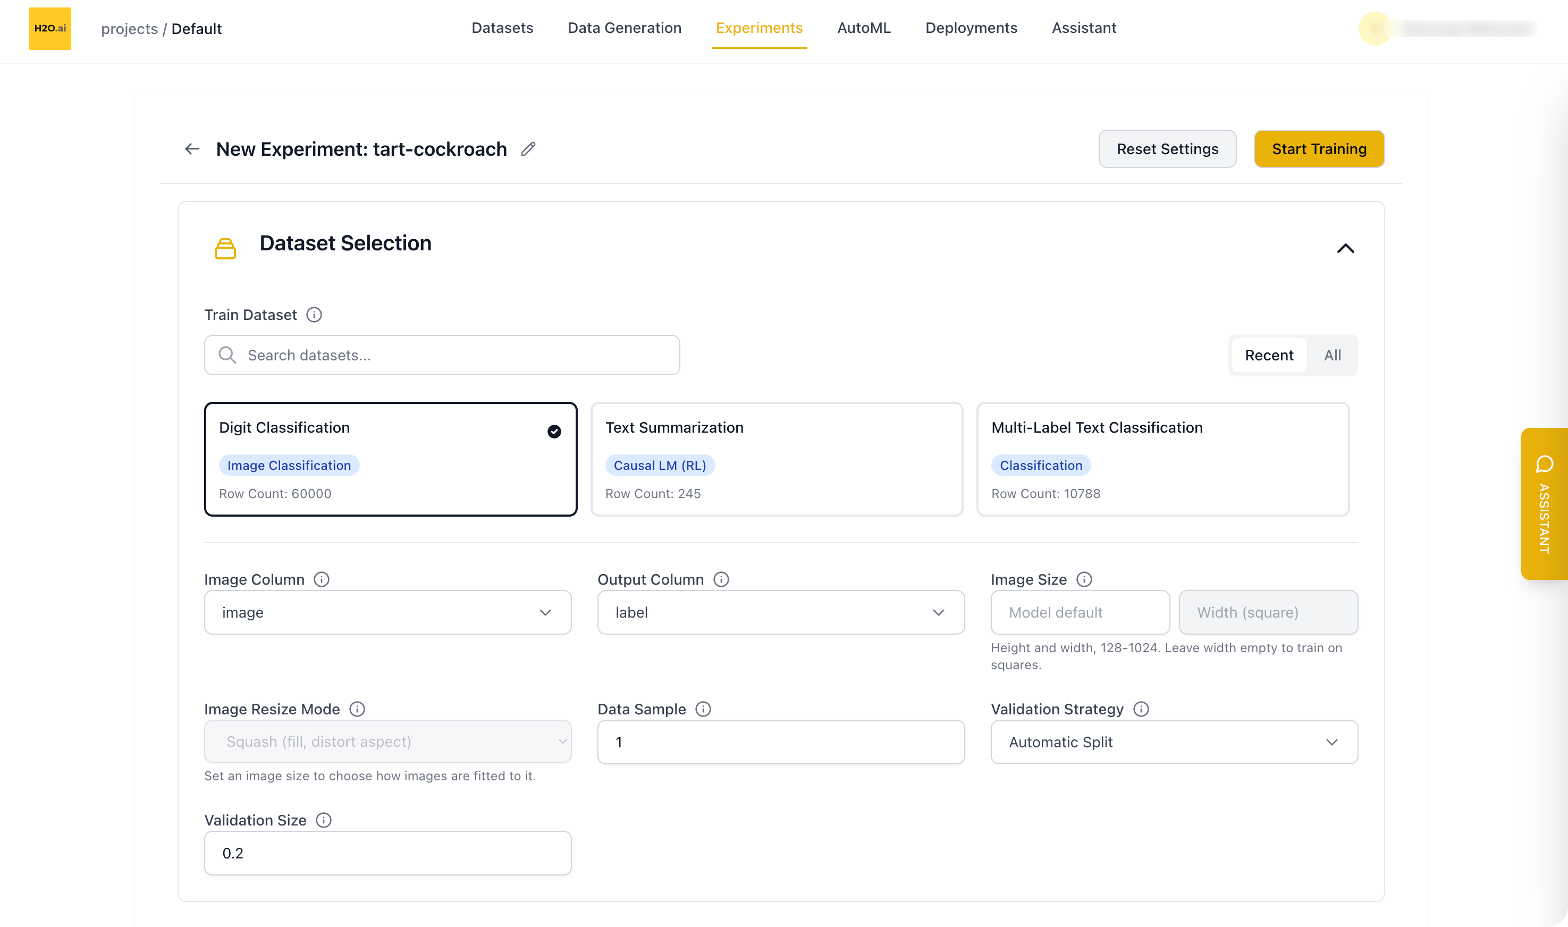Select the Multi-Label Text Classification card

(x=1163, y=460)
